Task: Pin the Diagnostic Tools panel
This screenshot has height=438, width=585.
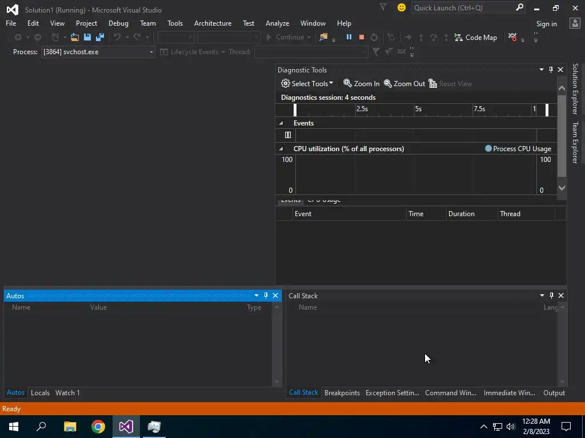Action: tap(551, 70)
